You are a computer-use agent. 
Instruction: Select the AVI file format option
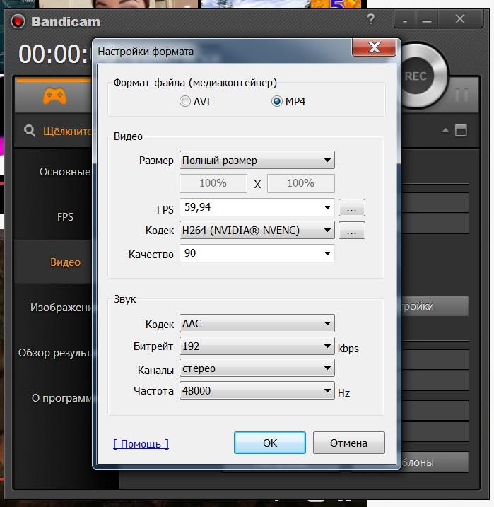(185, 102)
